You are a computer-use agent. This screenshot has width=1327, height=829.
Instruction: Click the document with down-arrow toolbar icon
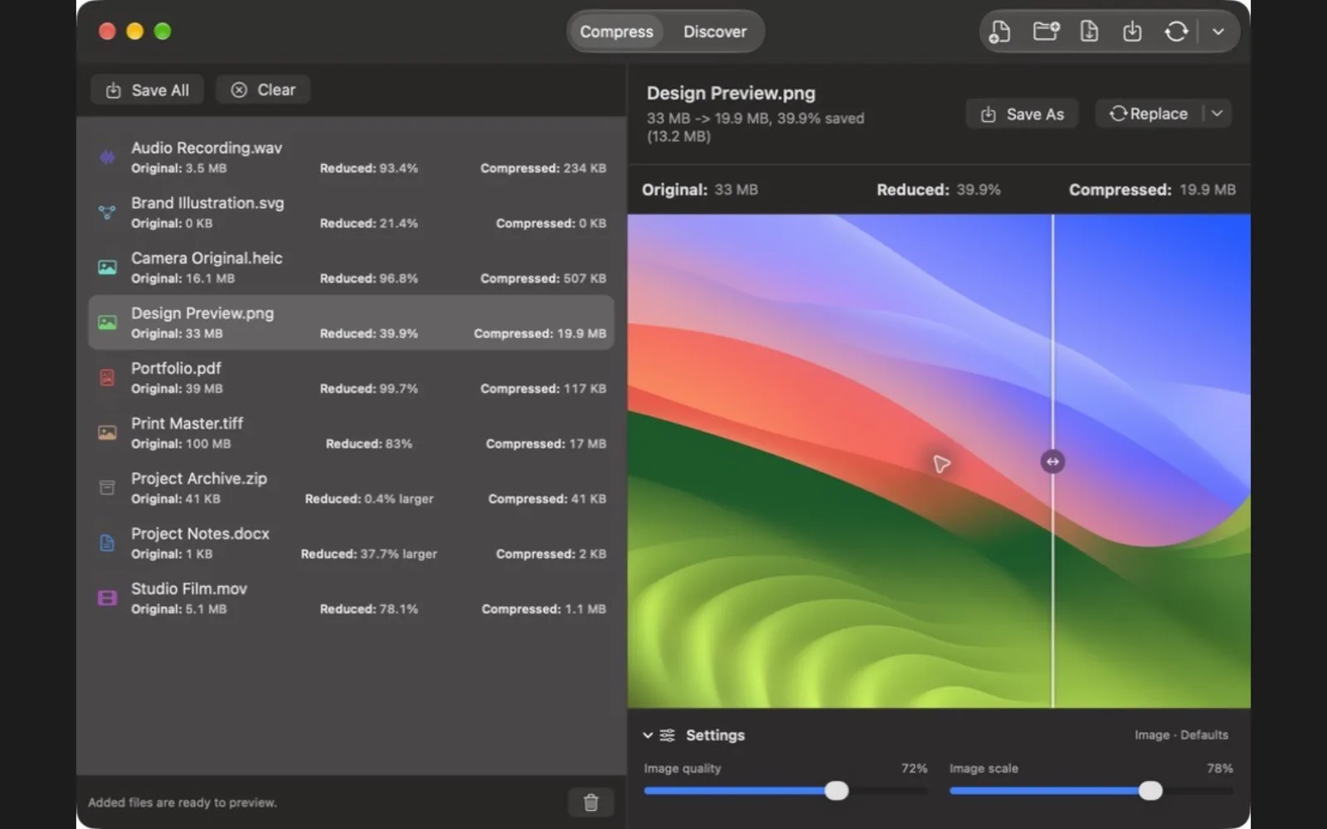(1089, 32)
